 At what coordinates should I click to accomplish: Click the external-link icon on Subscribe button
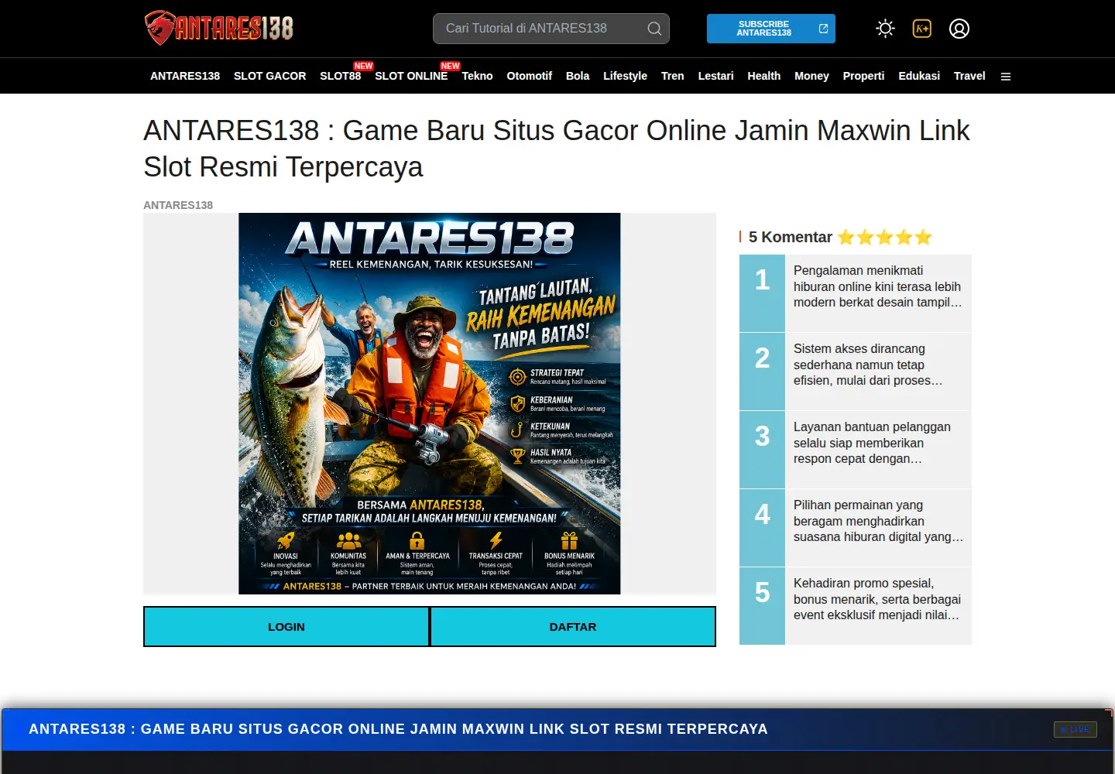coord(823,29)
